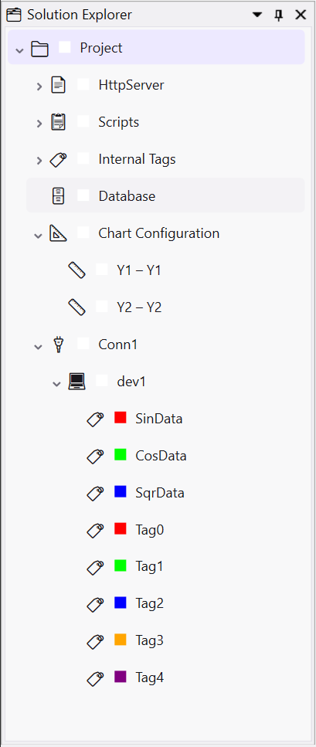Pin the Solution Explorer panel
The height and width of the screenshot is (747, 316).
pyautogui.click(x=279, y=15)
